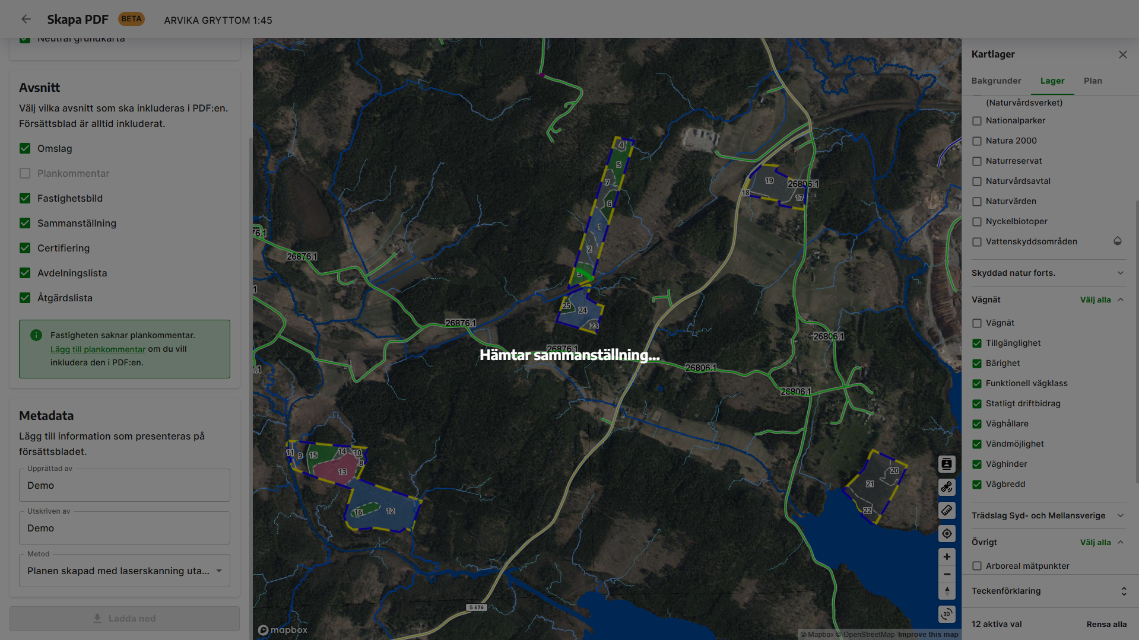This screenshot has height=640, width=1139.
Task: Click the scrollbar in Kartlager panel
Action: (1137, 341)
